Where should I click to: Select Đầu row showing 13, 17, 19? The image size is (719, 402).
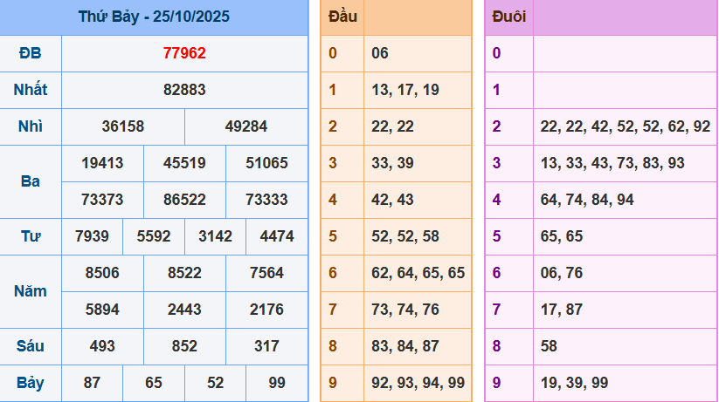[x=405, y=90]
